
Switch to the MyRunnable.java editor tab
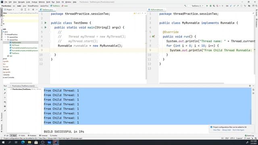157,10
